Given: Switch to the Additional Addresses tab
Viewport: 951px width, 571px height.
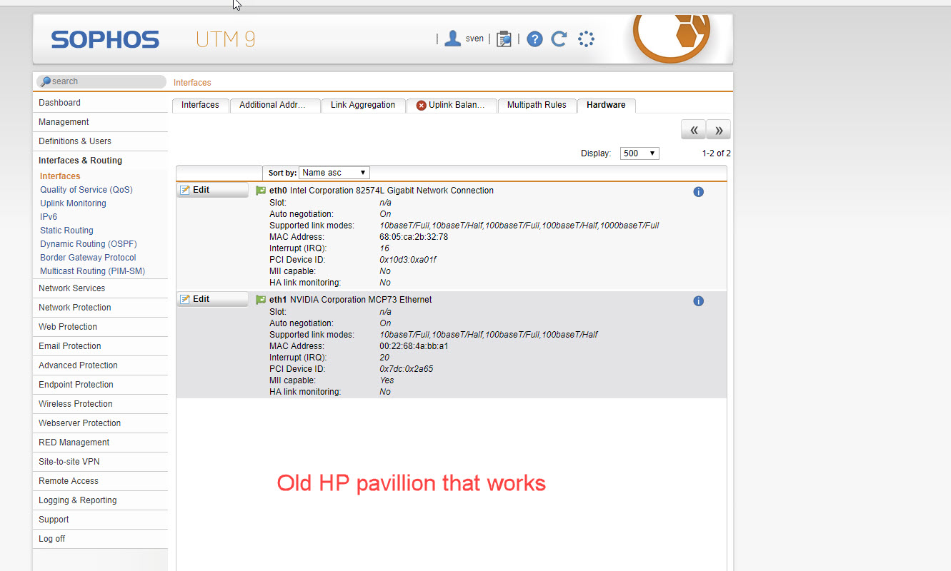Looking at the screenshot, I should point(275,105).
